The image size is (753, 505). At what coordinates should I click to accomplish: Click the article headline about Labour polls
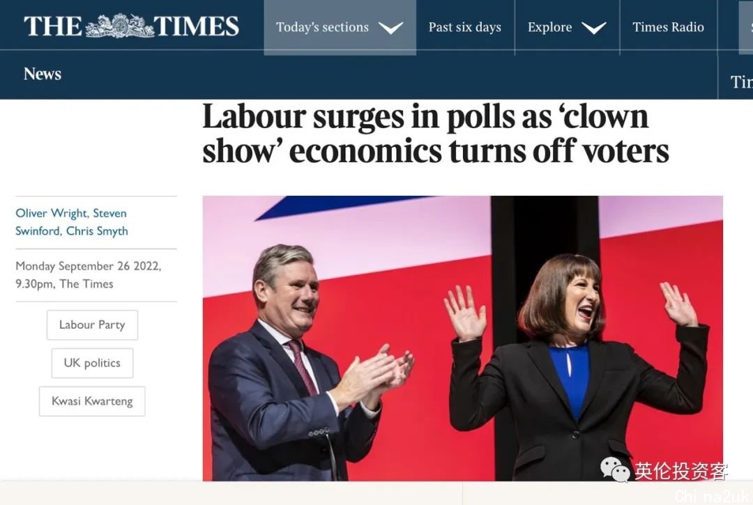click(x=435, y=134)
